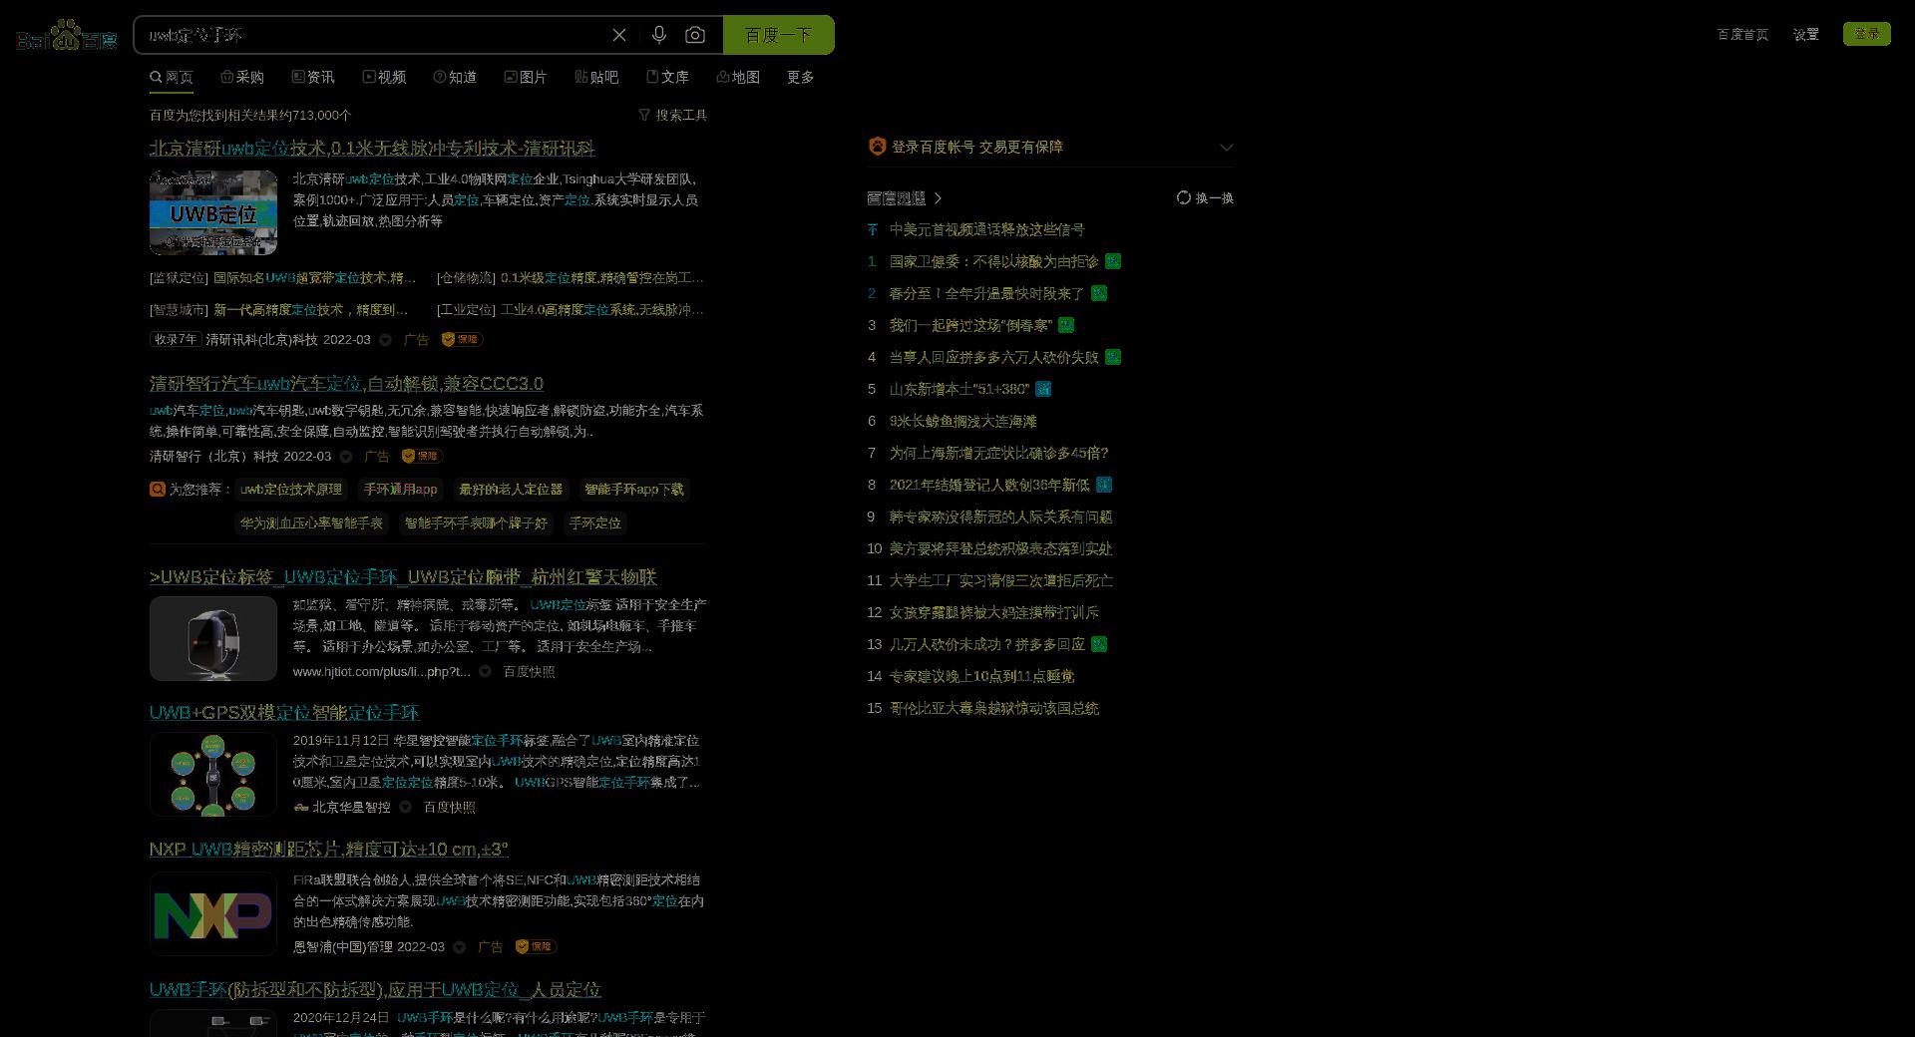The height and width of the screenshot is (1037, 1915).
Task: Click the Baidu logo
Action: (x=67, y=36)
